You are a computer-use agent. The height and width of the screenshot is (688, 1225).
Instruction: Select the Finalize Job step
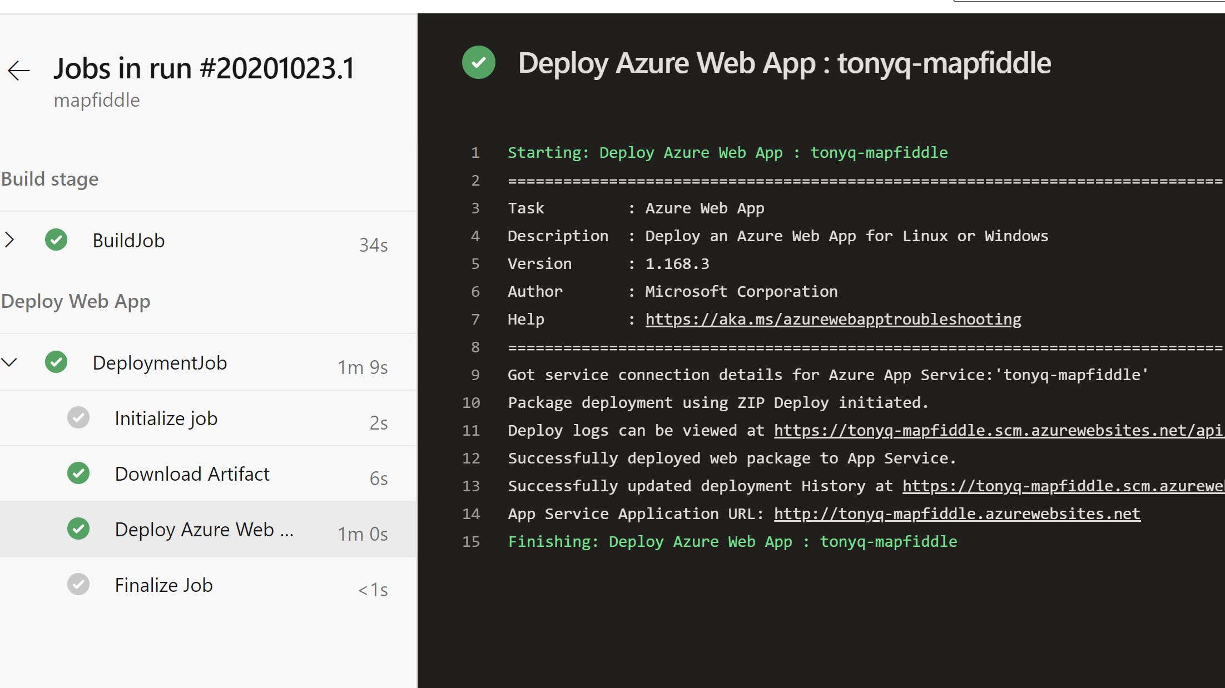click(x=163, y=585)
